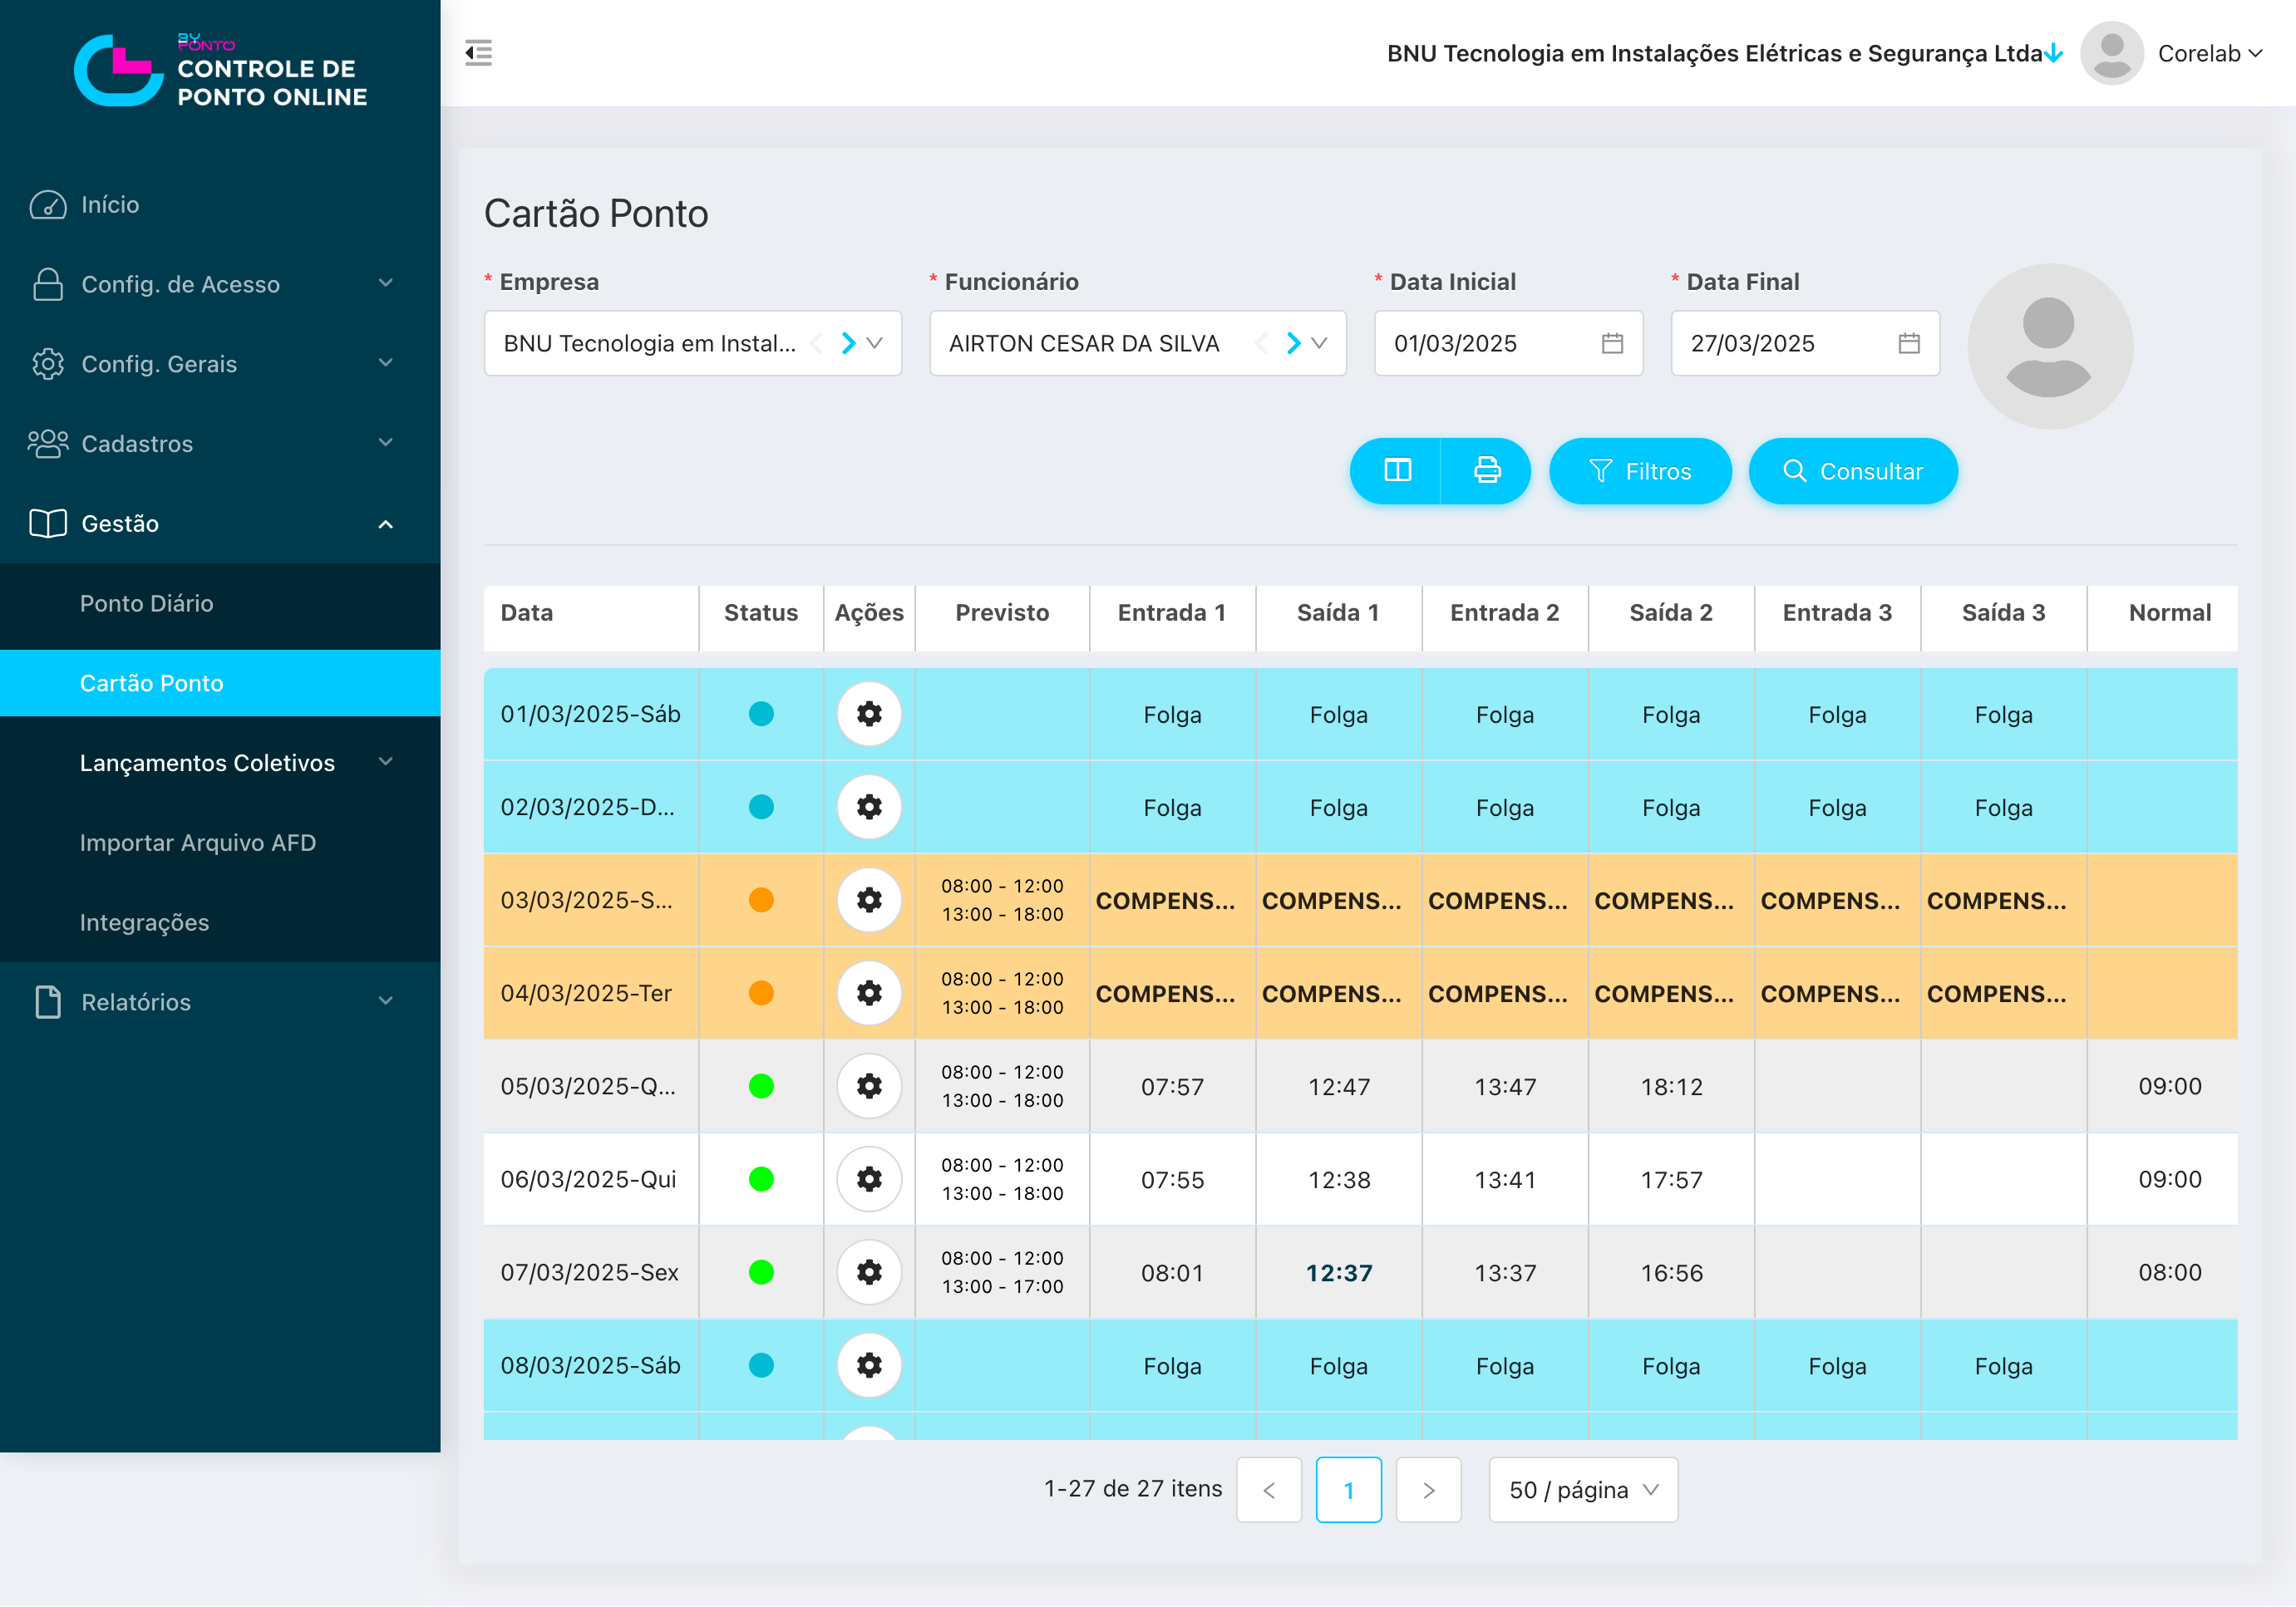The image size is (2296, 1607).
Task: Click the company switch down-arrow in header
Action: (2054, 53)
